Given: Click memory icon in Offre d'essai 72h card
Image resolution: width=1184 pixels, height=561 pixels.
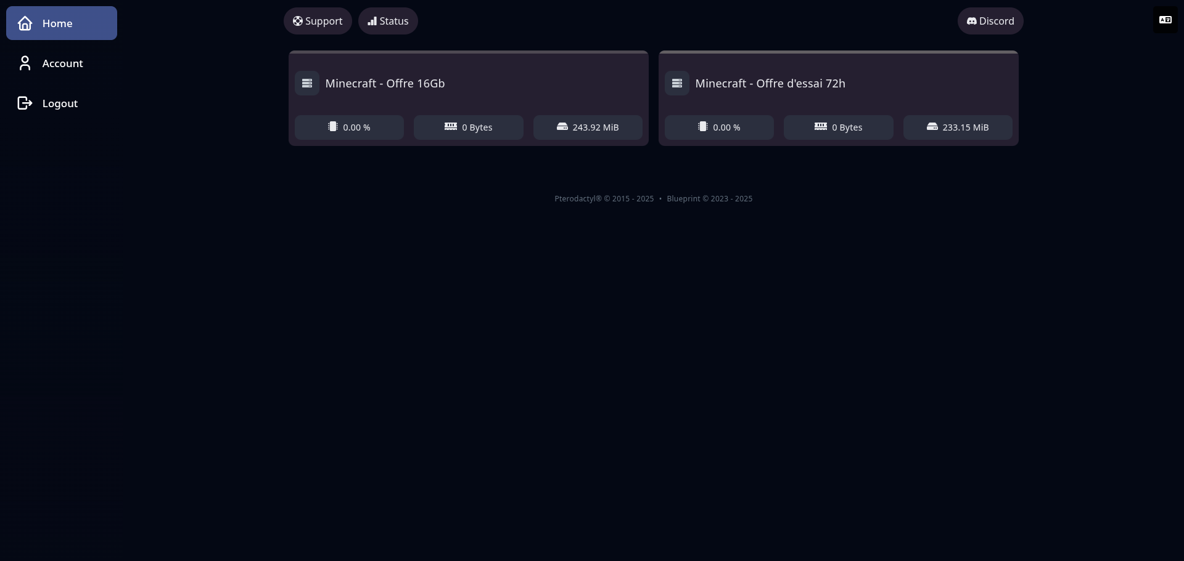Looking at the screenshot, I should pyautogui.click(x=821, y=126).
